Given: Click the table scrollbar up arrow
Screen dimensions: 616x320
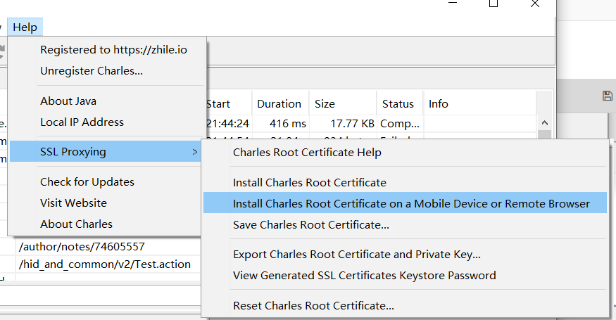Looking at the screenshot, I should [x=544, y=123].
